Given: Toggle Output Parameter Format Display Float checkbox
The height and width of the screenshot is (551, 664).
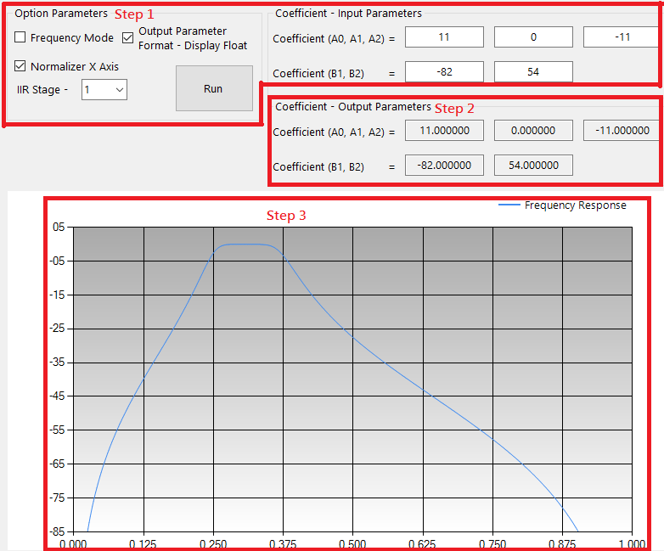Looking at the screenshot, I should coord(128,37).
